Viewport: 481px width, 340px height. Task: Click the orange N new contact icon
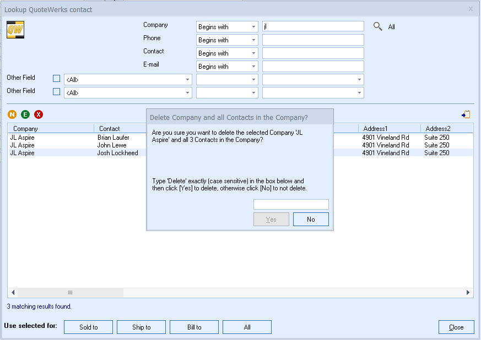[12, 114]
